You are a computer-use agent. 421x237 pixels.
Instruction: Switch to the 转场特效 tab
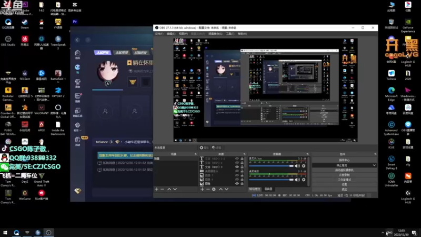tap(255, 189)
